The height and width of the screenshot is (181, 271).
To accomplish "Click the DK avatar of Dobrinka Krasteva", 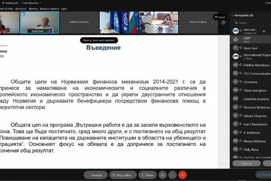I will point(236,99).
